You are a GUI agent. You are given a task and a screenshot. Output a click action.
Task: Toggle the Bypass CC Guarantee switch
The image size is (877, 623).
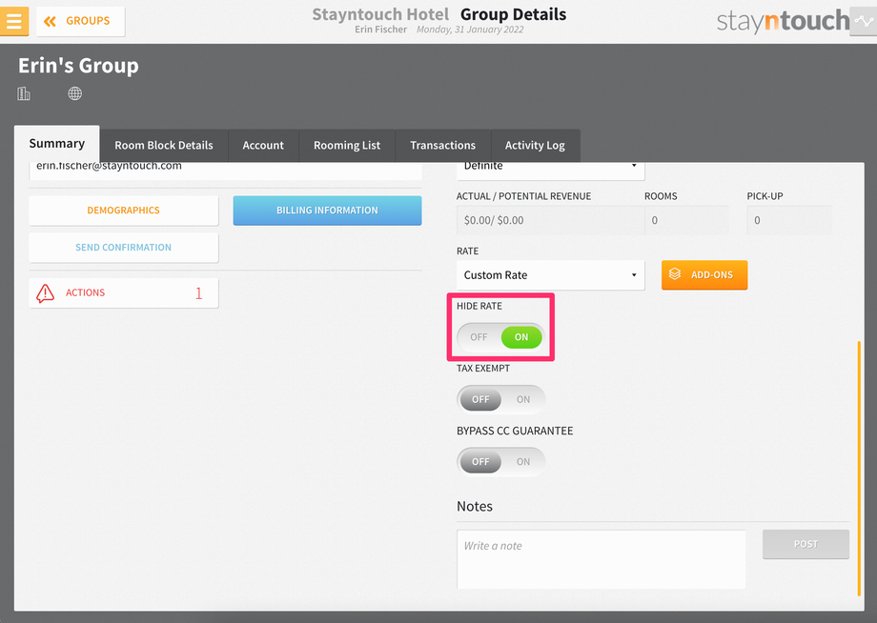(x=500, y=461)
